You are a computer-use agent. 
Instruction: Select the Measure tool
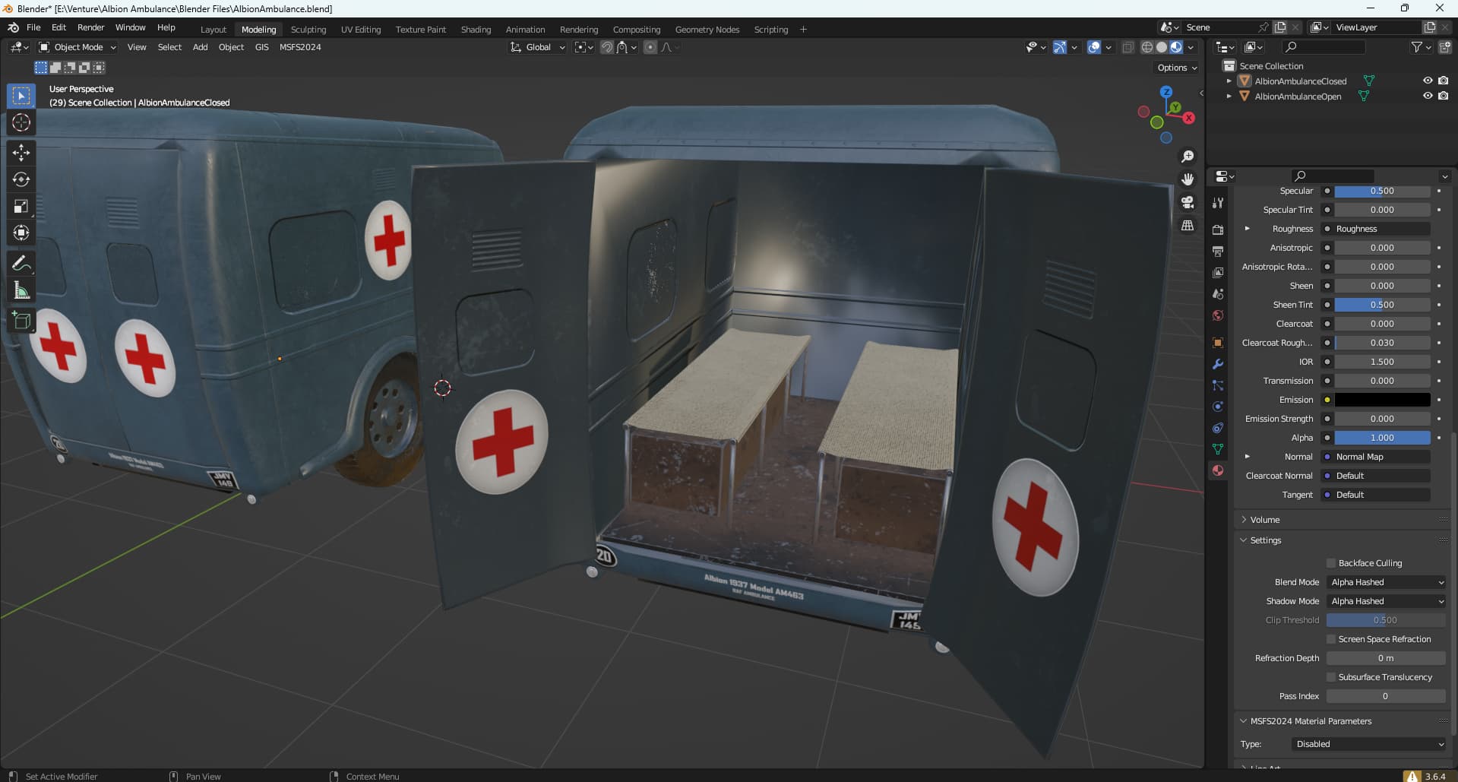tap(21, 290)
